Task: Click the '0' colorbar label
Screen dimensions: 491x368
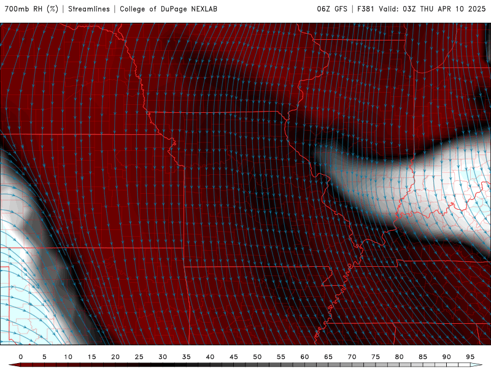Action: (21, 357)
